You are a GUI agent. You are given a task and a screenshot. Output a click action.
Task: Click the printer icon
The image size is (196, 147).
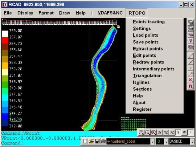pyautogui.click(x=103, y=142)
